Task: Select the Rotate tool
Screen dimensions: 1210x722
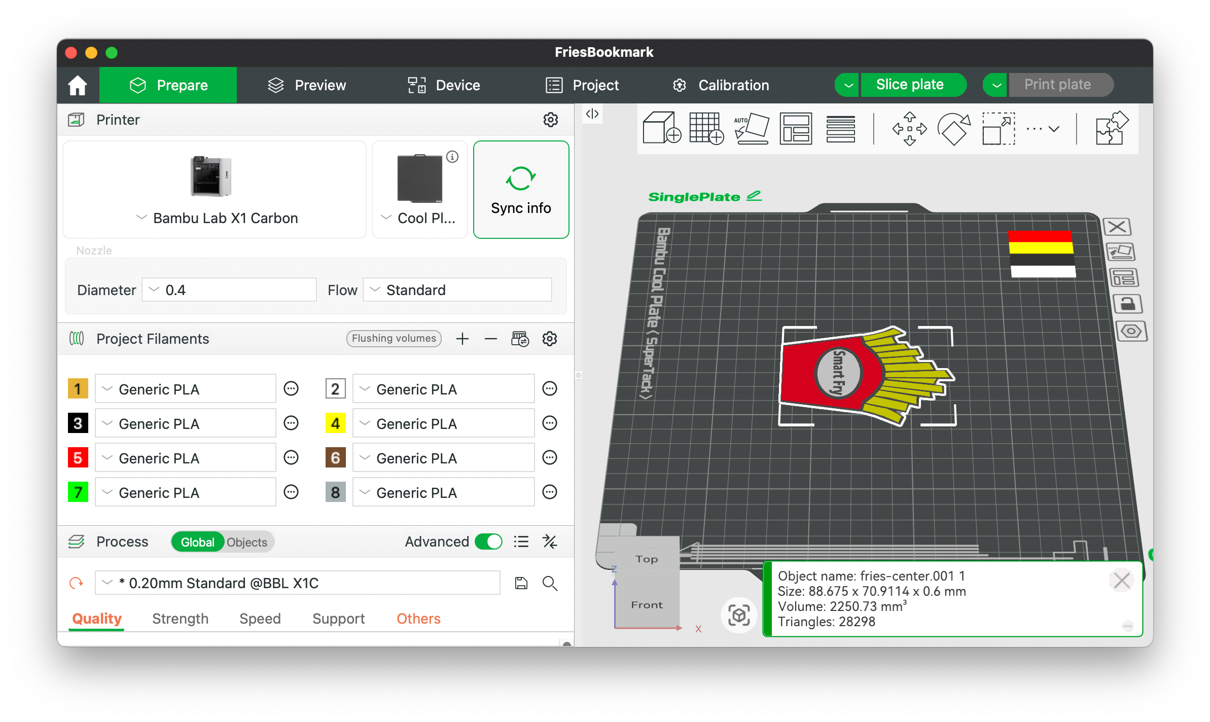Action: click(953, 128)
